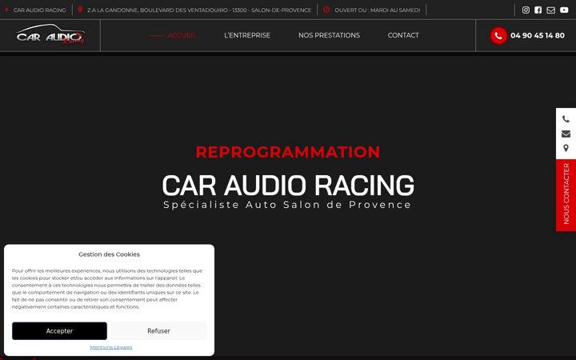Screen dimensions: 576x360
Task: Click the red Nous Contacter side tab
Action: click(x=566, y=194)
